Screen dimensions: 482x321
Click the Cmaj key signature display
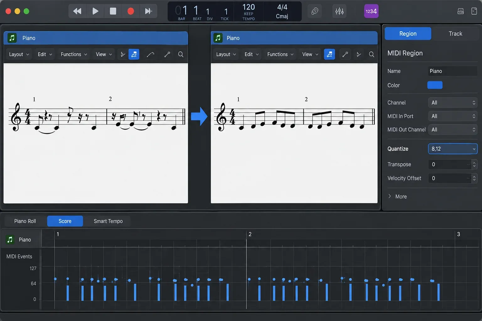[x=282, y=16]
